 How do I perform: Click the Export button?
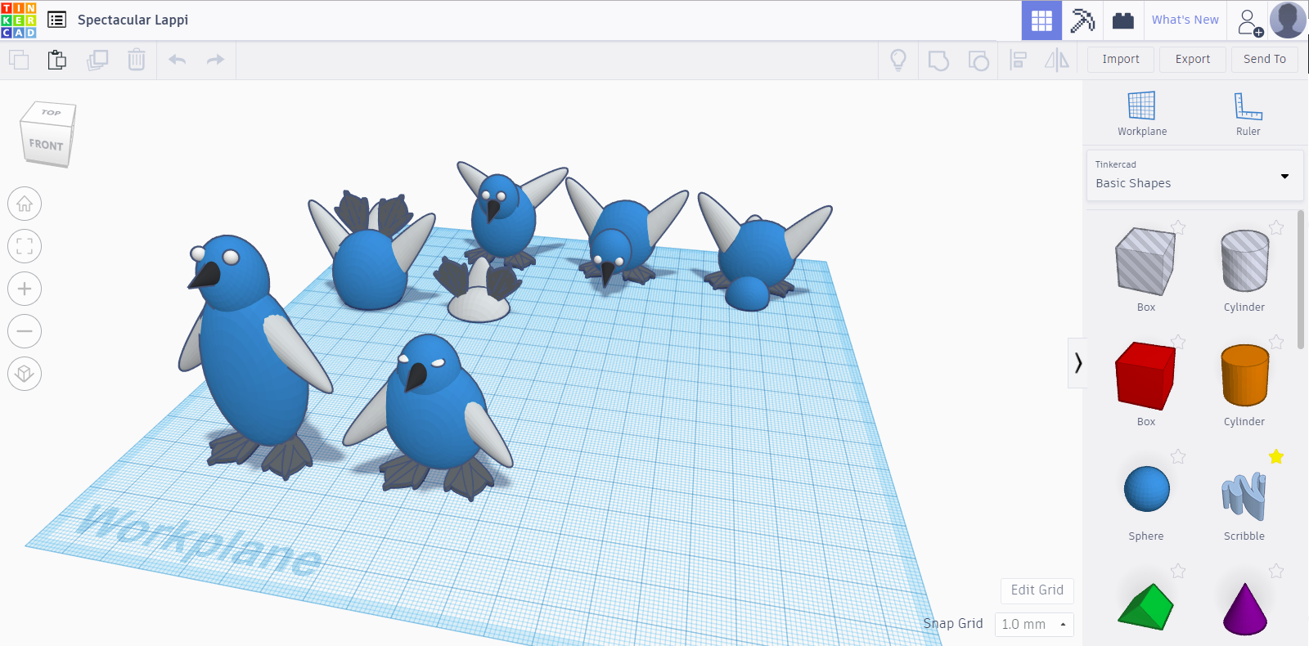[1193, 59]
